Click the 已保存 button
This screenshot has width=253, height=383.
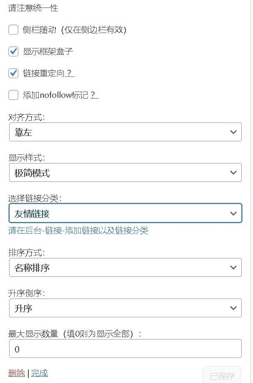[223, 375]
